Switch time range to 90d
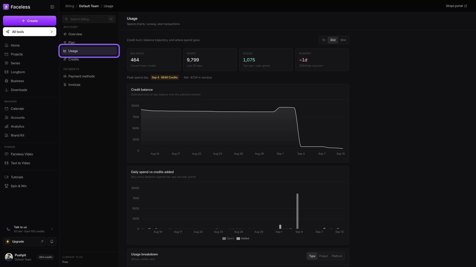The width and height of the screenshot is (476, 267). [343, 40]
